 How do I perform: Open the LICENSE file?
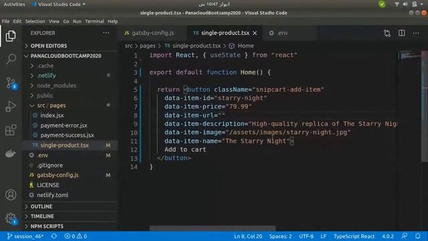click(x=70, y=185)
